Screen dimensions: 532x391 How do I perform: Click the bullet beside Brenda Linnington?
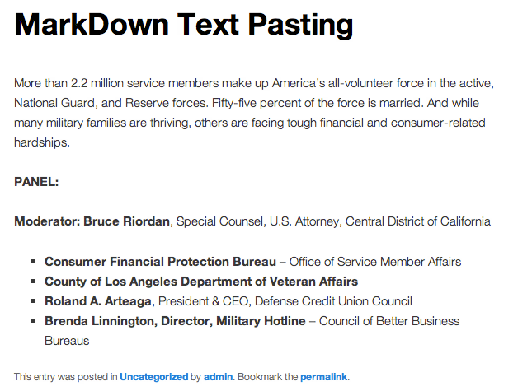tap(34, 321)
